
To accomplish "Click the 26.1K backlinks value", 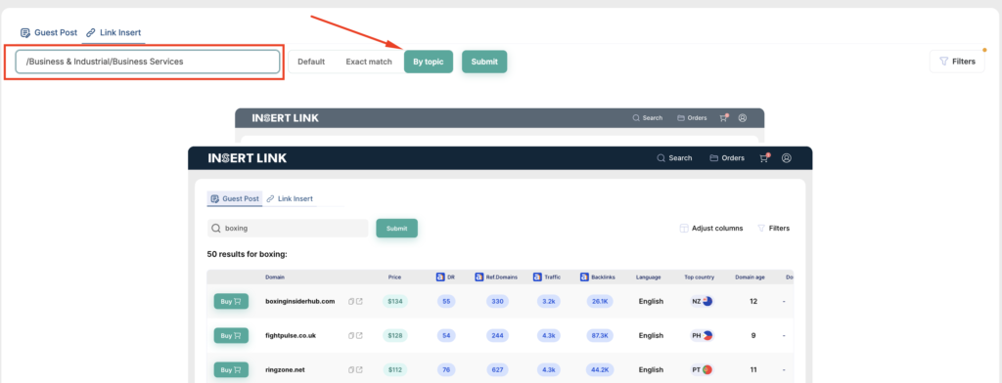I will 600,301.
